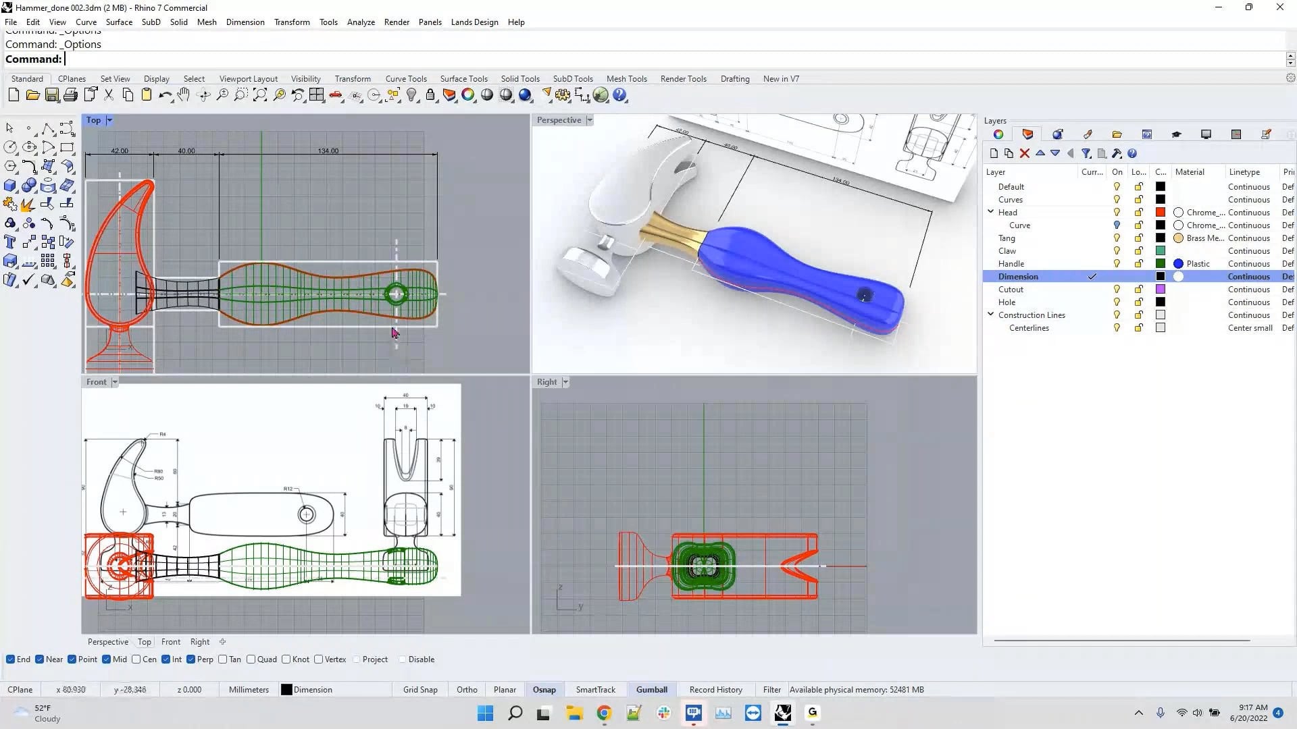Switch to the Front viewport tab
The height and width of the screenshot is (729, 1297).
coord(170,642)
